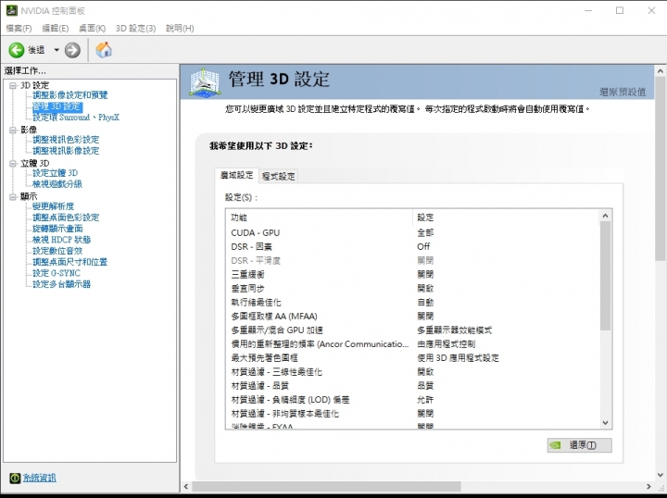Click the 還原(T) restore button
The height and width of the screenshot is (498, 667).
[579, 445]
